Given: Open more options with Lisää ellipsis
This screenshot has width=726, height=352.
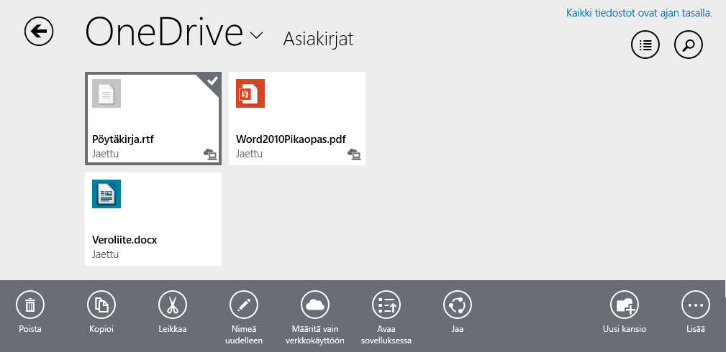Looking at the screenshot, I should [x=696, y=305].
